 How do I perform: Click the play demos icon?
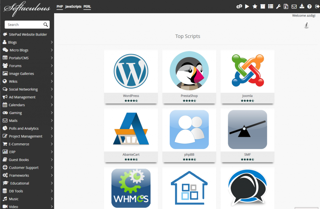(x=247, y=7)
